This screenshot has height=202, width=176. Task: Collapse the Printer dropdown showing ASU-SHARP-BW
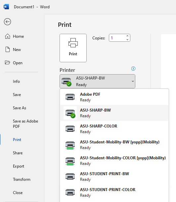pyautogui.click(x=97, y=81)
